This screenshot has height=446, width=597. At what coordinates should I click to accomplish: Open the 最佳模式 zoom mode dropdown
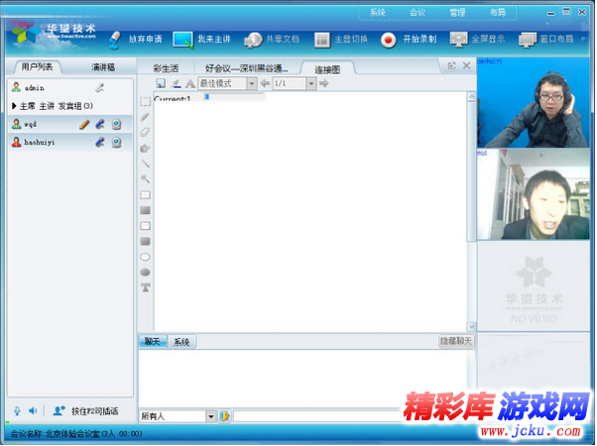[251, 84]
